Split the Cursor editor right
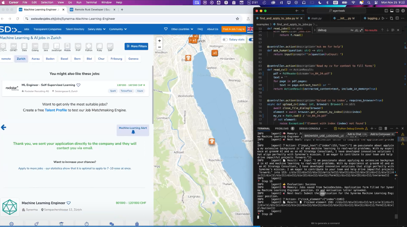 click(x=397, y=18)
